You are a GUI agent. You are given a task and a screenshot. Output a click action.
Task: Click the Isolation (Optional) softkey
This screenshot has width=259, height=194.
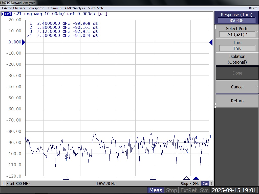pyautogui.click(x=237, y=59)
